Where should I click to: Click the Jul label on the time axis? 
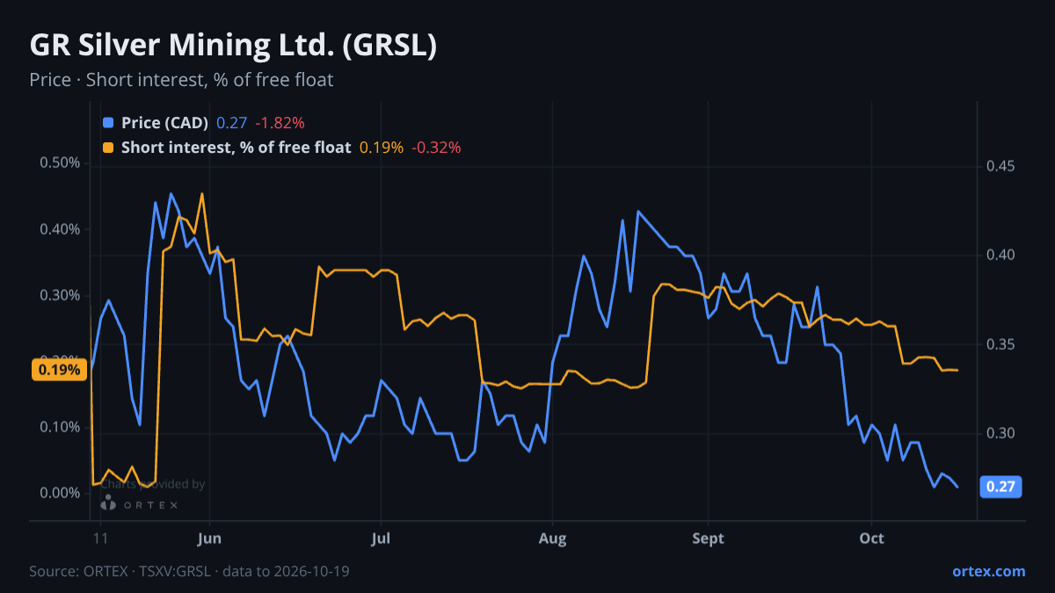[x=381, y=538]
